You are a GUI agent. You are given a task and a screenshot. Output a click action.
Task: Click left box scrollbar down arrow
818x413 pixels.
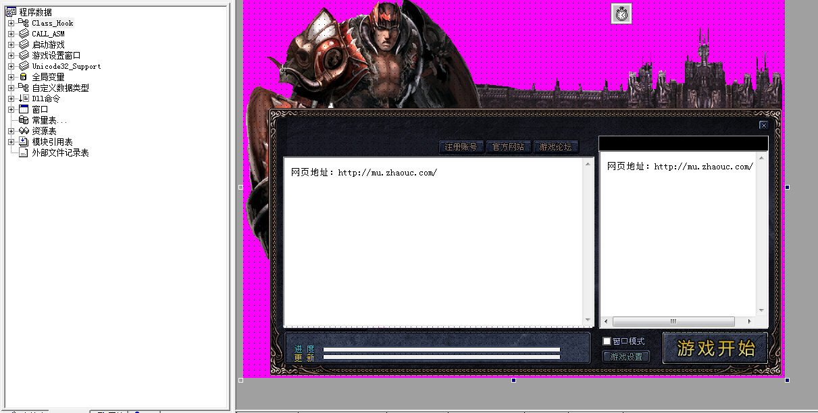[x=588, y=321]
